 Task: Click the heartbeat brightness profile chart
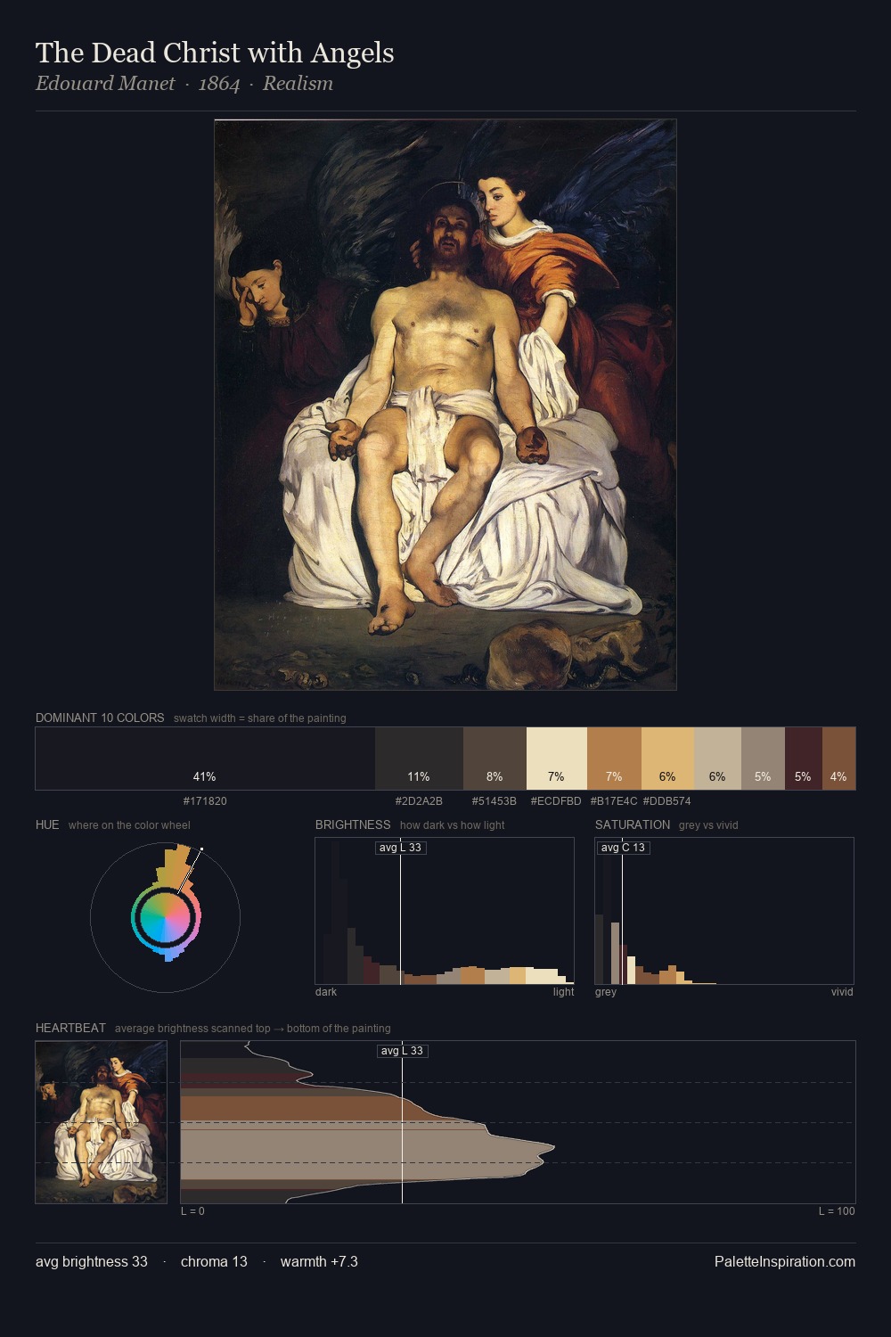pos(518,1122)
